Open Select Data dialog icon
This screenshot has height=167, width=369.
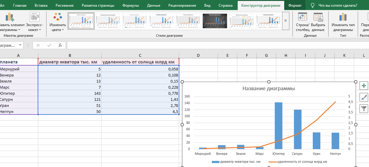pyautogui.click(x=318, y=17)
